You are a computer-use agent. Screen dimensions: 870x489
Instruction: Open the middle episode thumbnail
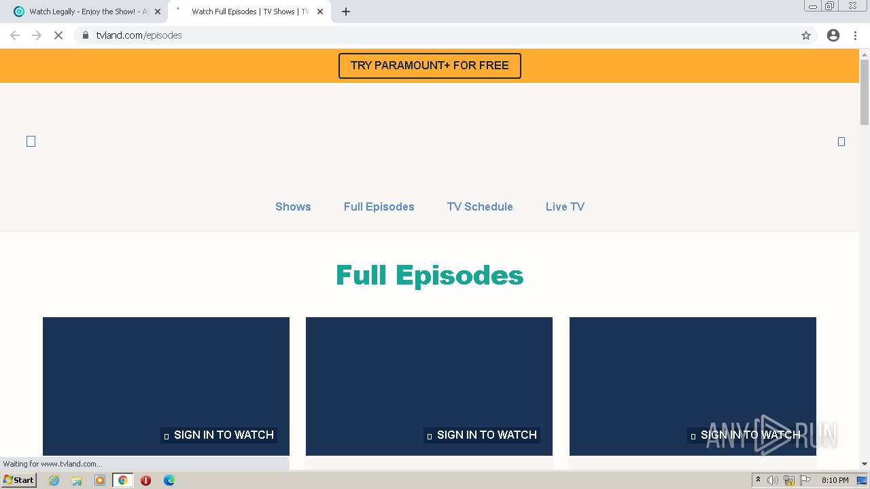click(x=429, y=386)
